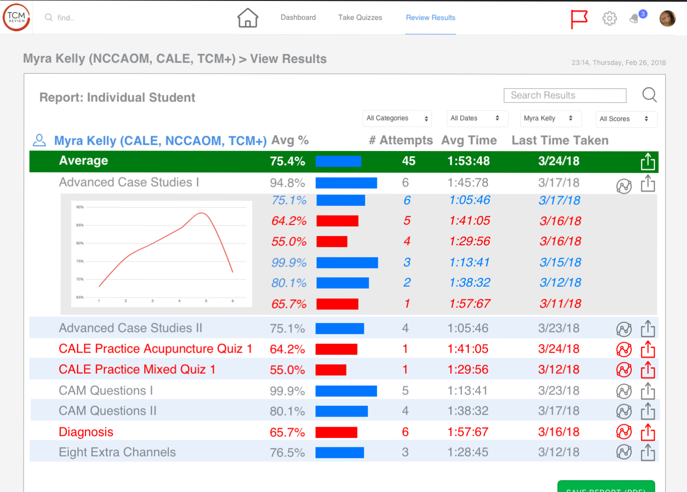Show chart for CAM Questions II
Screen dimensions: 687x492
[x=624, y=412]
